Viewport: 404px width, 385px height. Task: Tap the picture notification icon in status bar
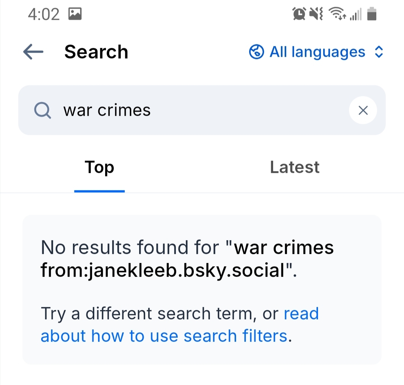pos(75,14)
